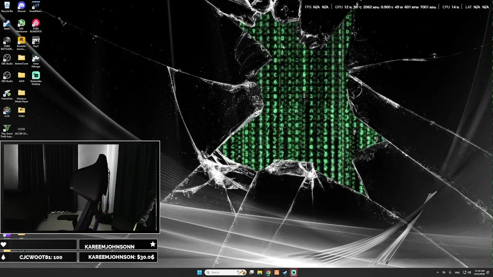This screenshot has width=493, height=277.
Task: Launch Streamlabs Desktop shortcut
Action: click(36, 78)
